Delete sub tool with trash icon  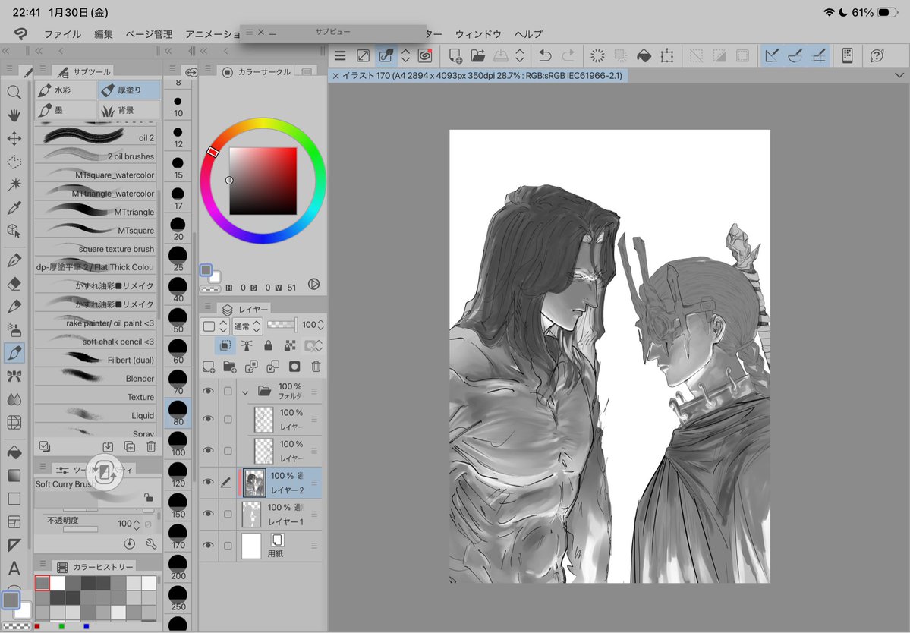click(x=151, y=446)
